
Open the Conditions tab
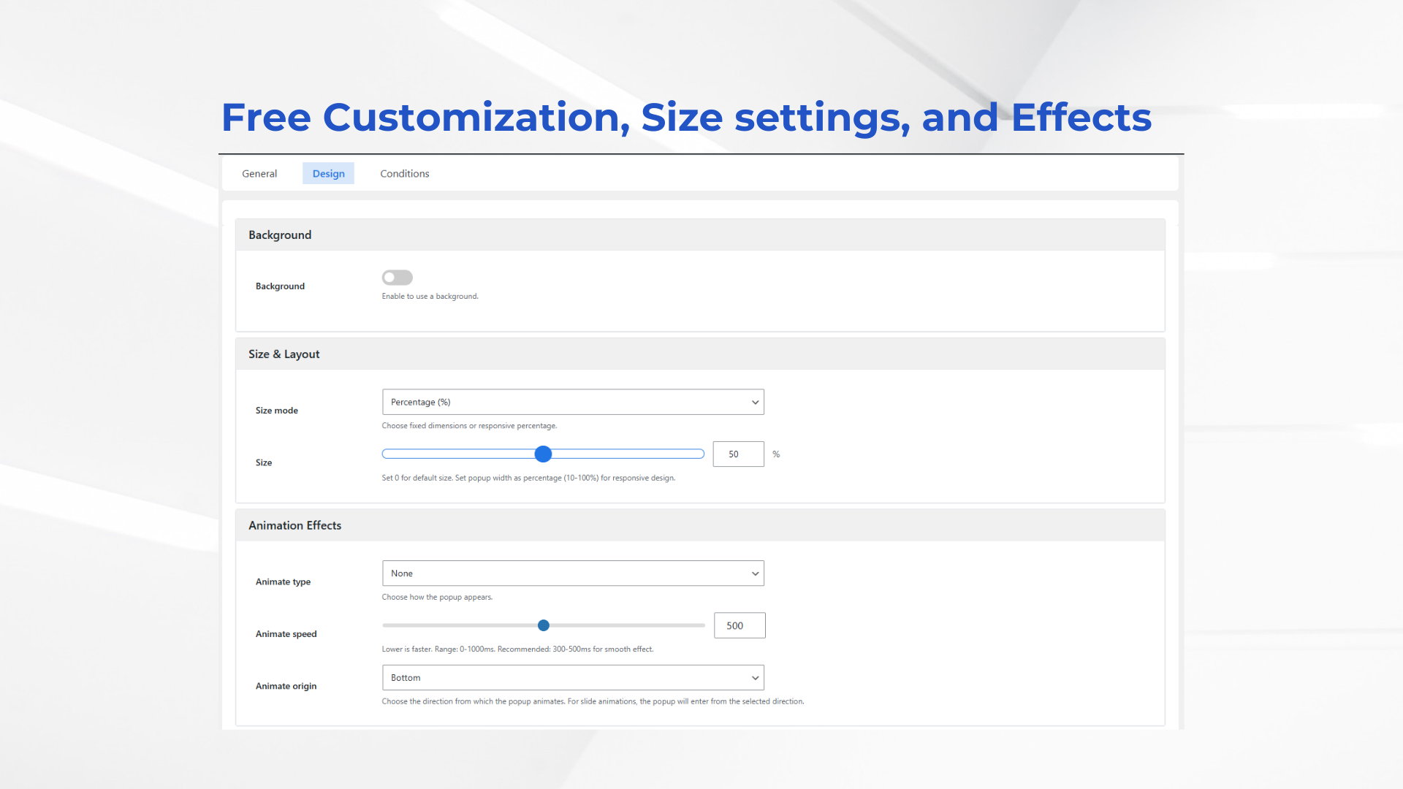point(404,174)
